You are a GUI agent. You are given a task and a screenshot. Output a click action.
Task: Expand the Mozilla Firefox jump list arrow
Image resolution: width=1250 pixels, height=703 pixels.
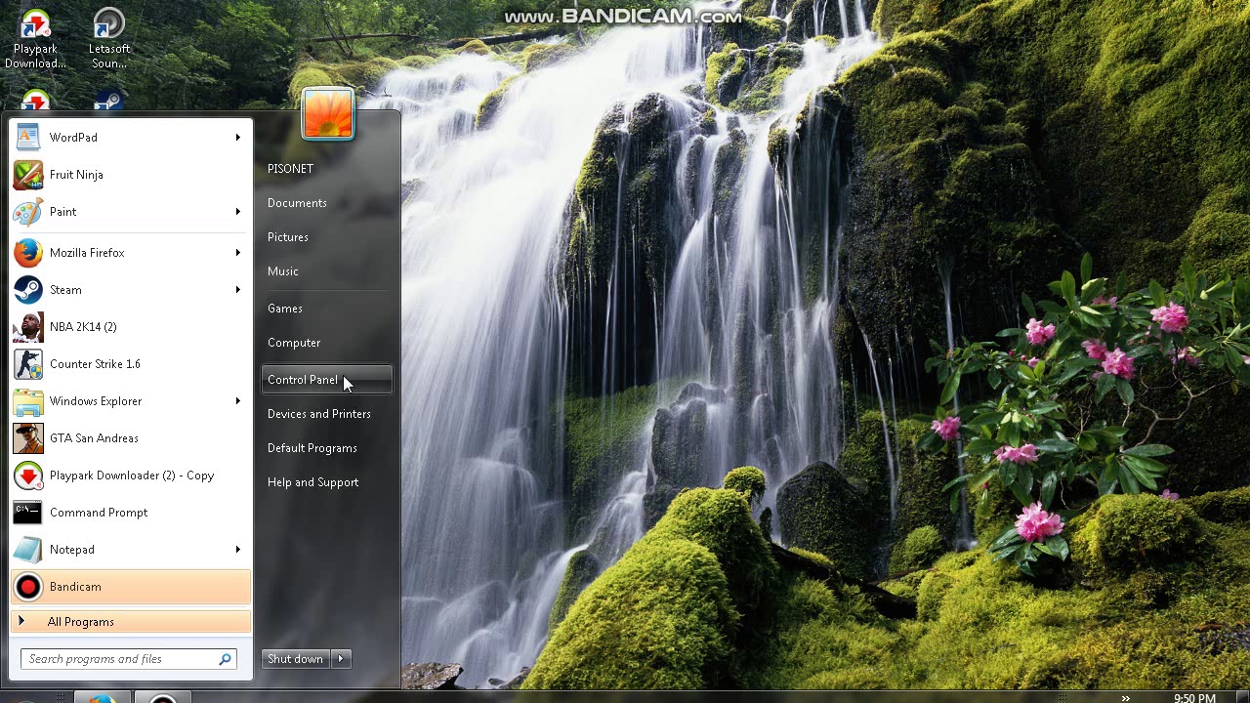tap(237, 253)
